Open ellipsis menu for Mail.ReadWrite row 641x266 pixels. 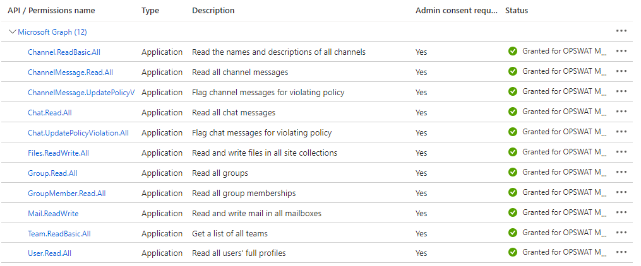[621, 212]
